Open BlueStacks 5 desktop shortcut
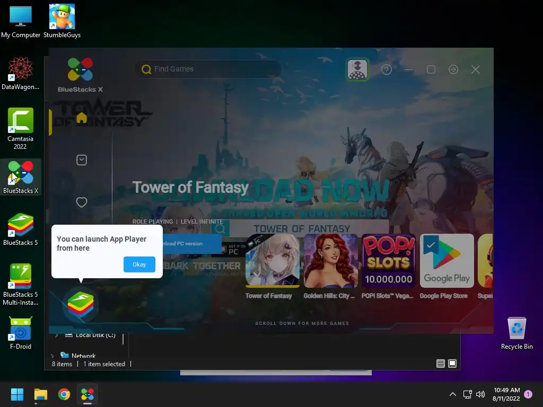This screenshot has width=543, height=407. [x=21, y=229]
